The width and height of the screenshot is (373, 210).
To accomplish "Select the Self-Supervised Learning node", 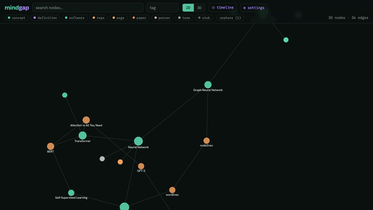I will pos(71,193).
